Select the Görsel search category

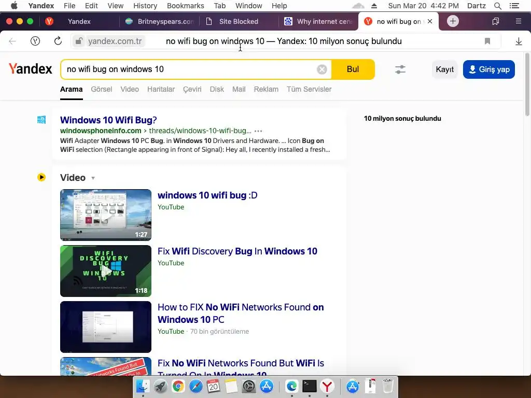pos(101,89)
